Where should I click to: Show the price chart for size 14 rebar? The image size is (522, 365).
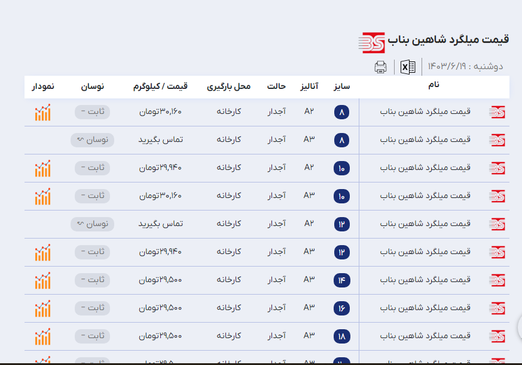(42, 280)
